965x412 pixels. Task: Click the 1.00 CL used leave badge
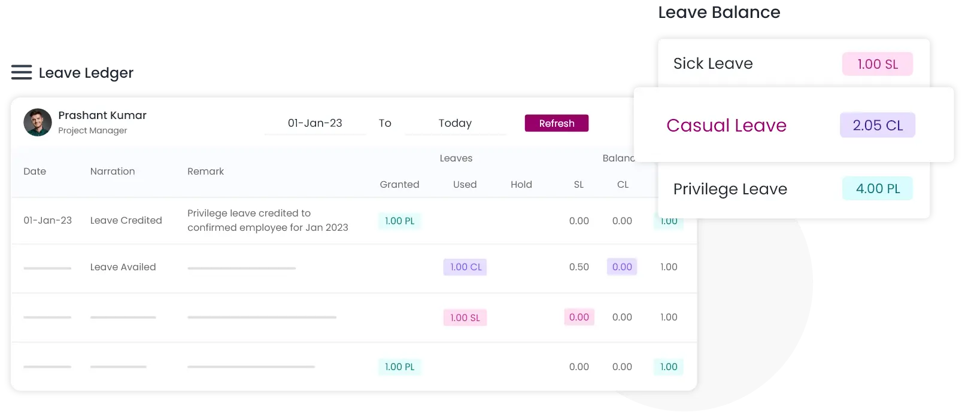click(x=465, y=267)
